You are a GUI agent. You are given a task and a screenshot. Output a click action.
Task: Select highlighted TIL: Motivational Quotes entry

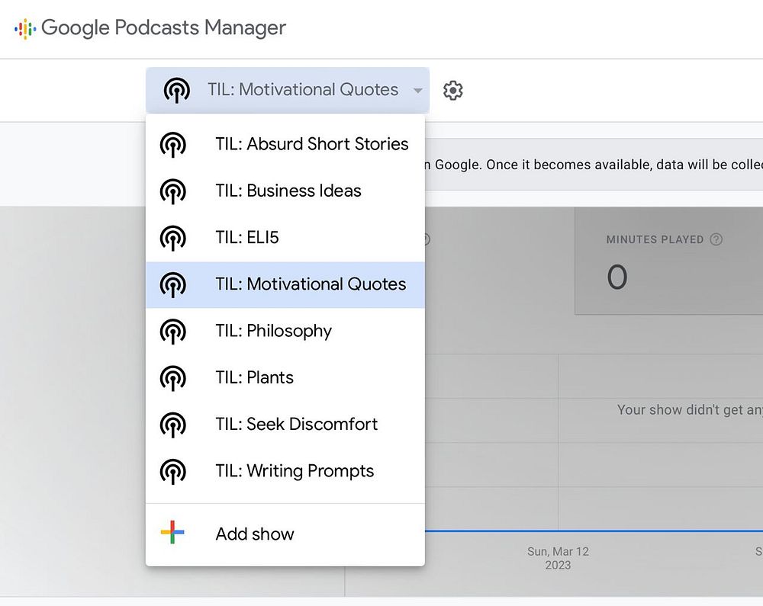[311, 284]
